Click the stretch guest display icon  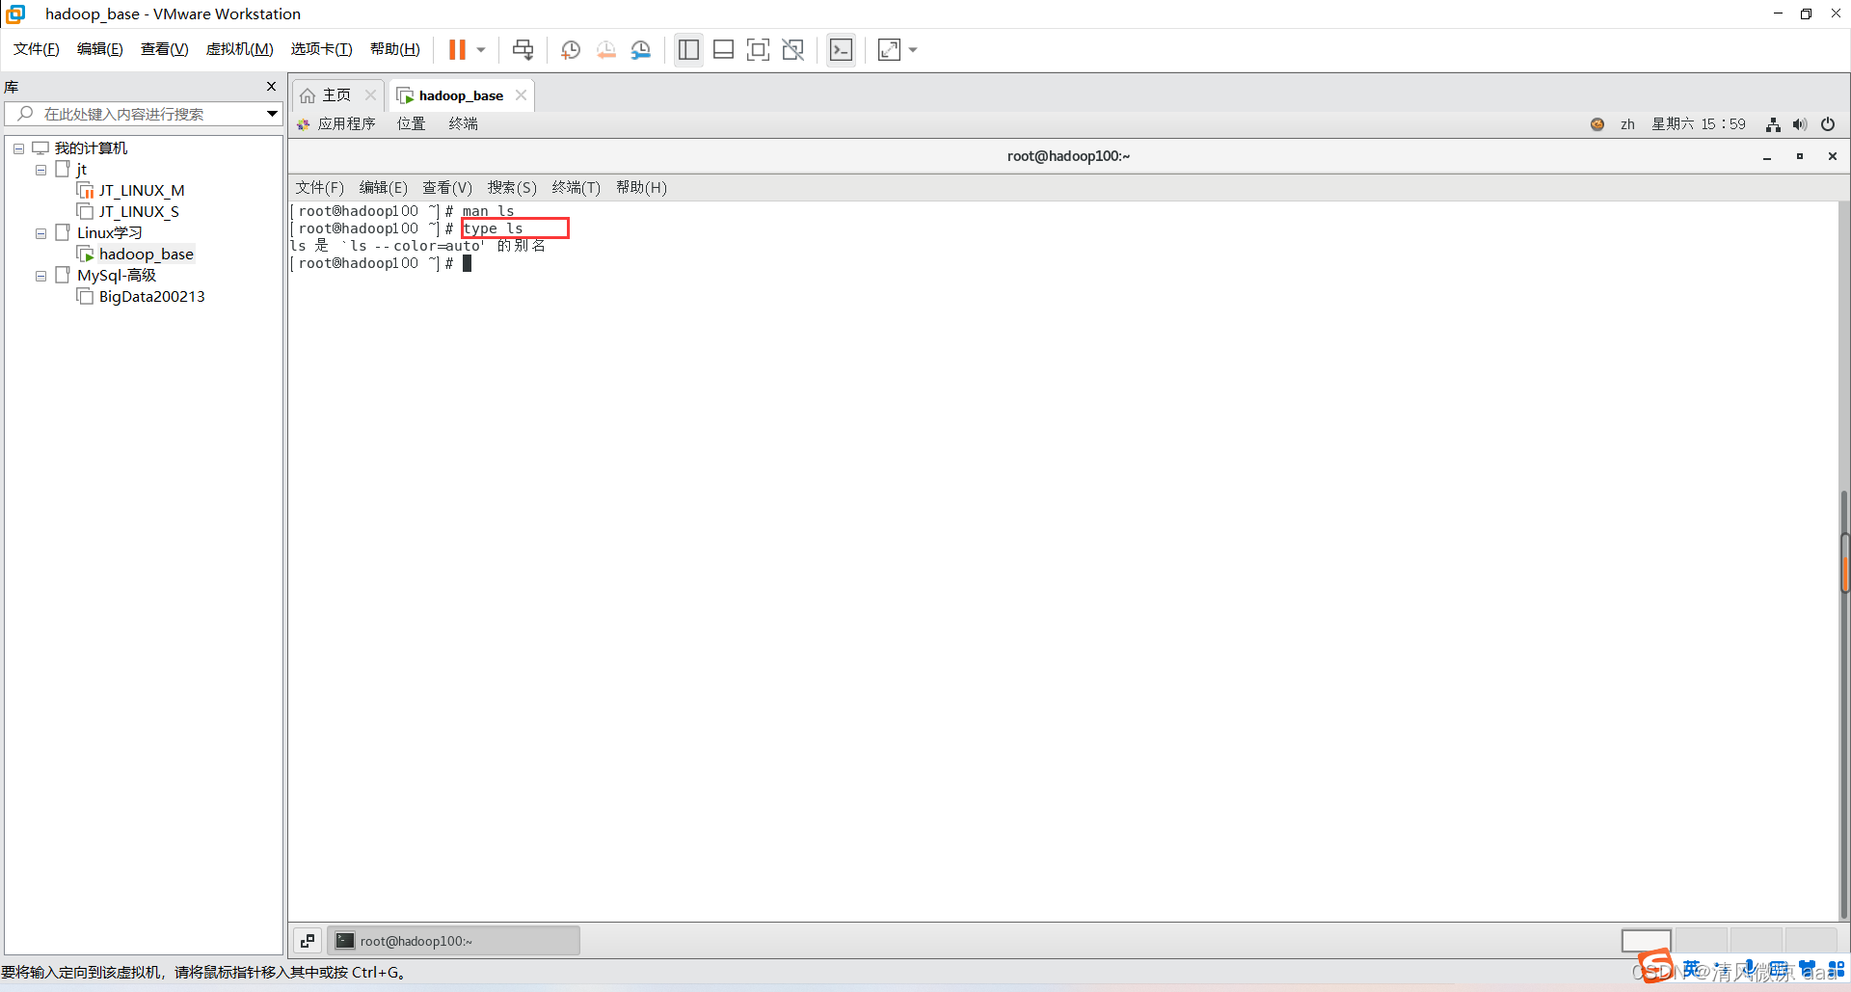pos(889,49)
